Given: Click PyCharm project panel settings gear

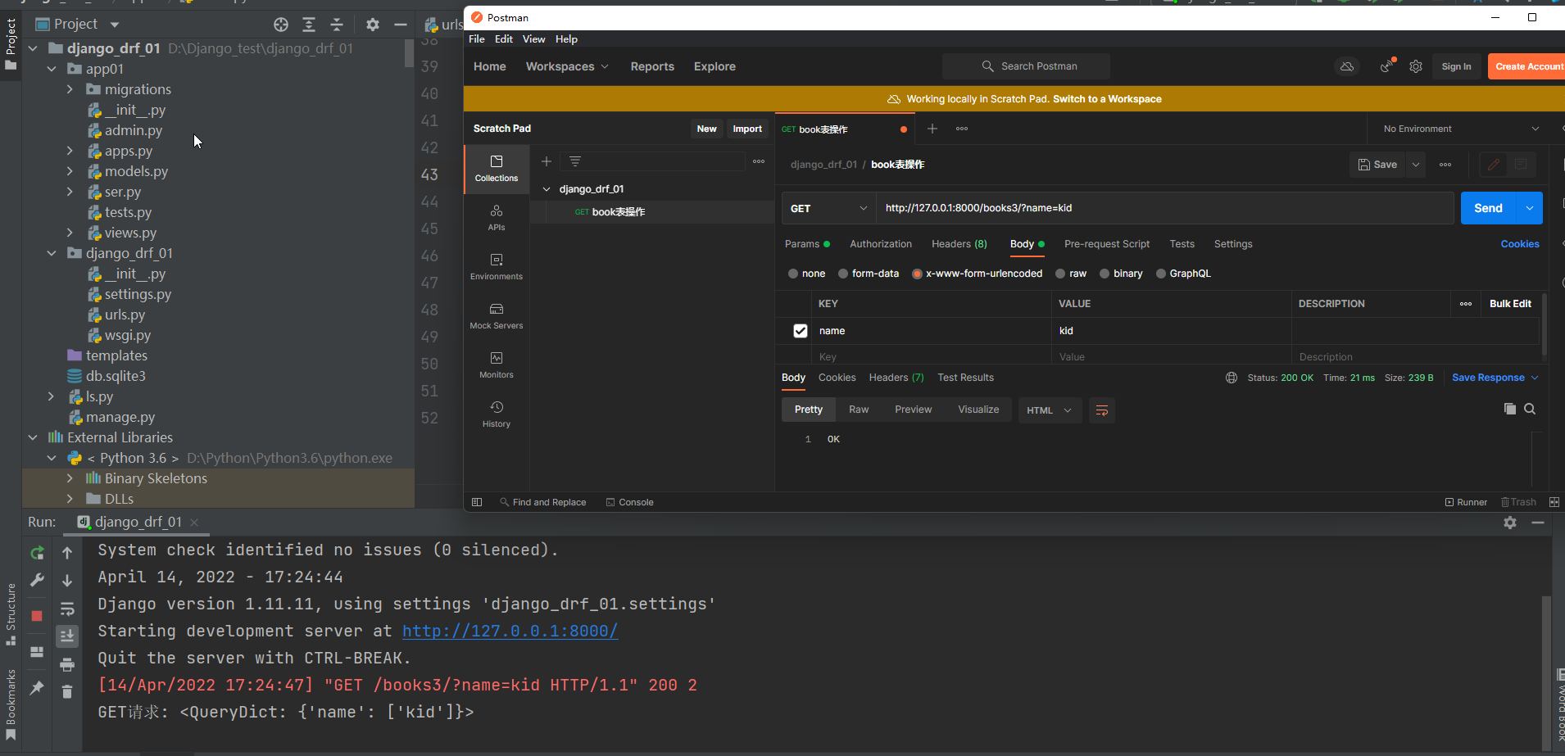Looking at the screenshot, I should [x=373, y=25].
